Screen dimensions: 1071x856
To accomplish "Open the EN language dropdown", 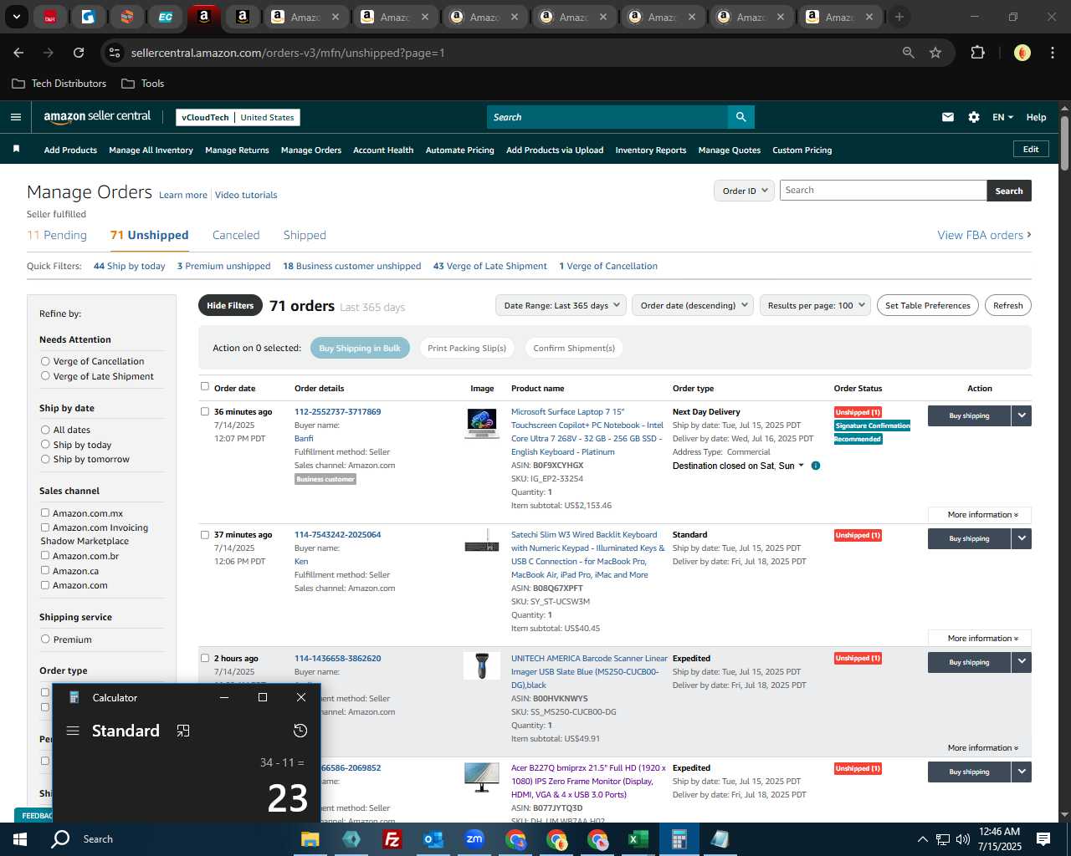I will pyautogui.click(x=1002, y=117).
